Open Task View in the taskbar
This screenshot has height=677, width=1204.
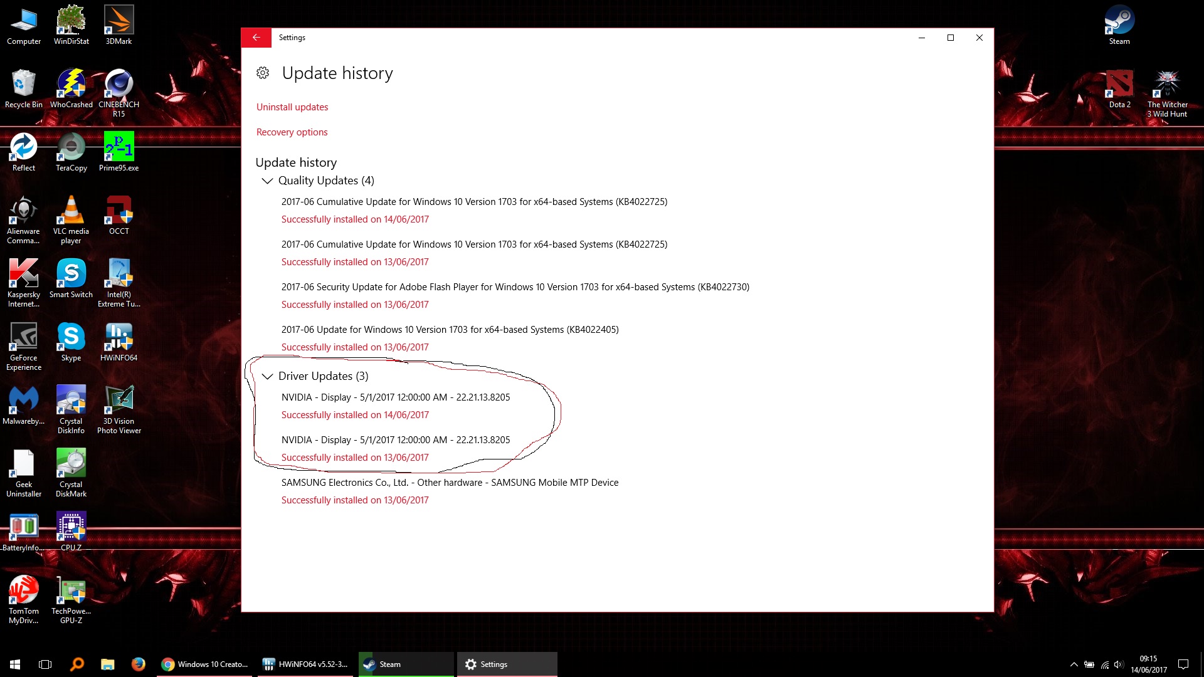pyautogui.click(x=45, y=664)
